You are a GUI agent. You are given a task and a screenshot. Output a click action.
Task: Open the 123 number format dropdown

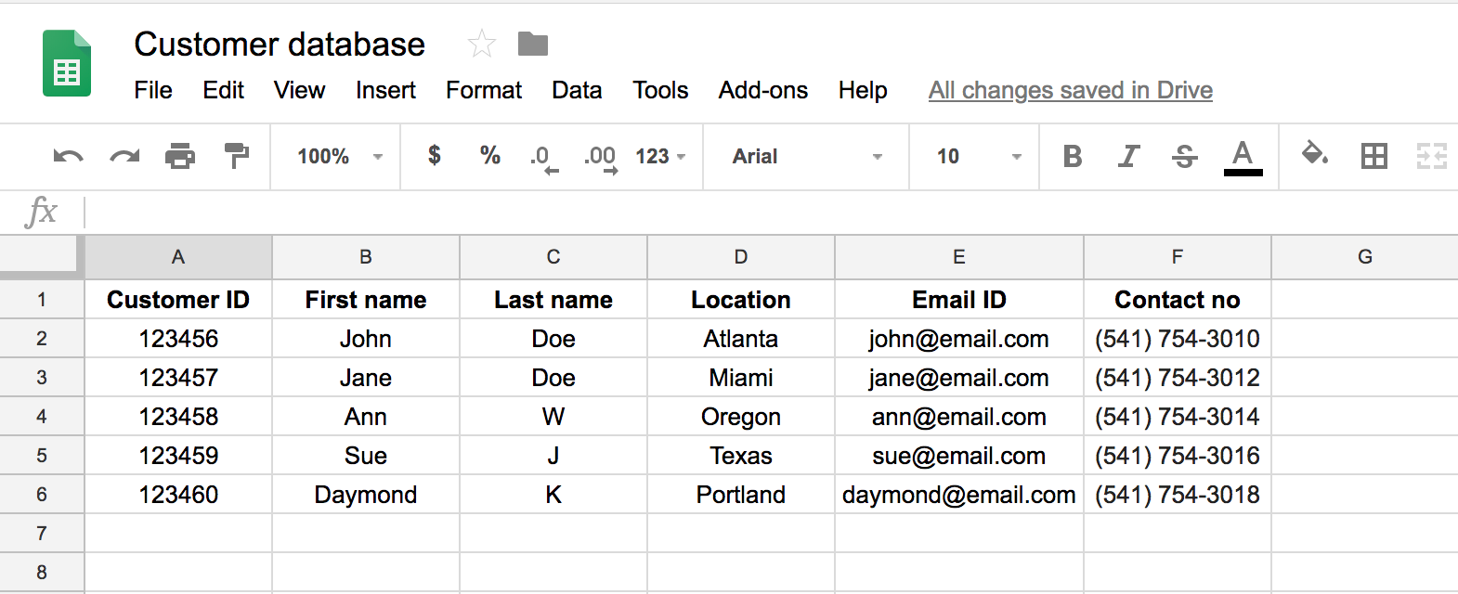(x=660, y=156)
